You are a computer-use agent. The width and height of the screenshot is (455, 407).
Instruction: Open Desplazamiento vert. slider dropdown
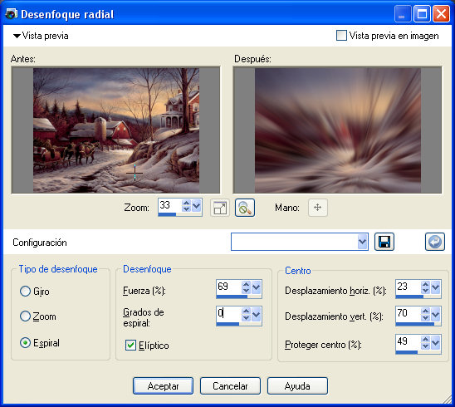pos(436,314)
